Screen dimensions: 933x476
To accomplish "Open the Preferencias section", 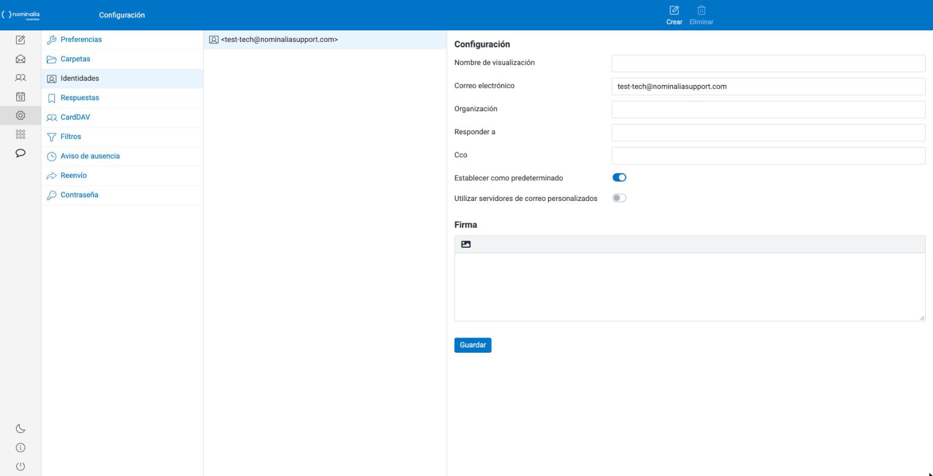I will (122, 39).
